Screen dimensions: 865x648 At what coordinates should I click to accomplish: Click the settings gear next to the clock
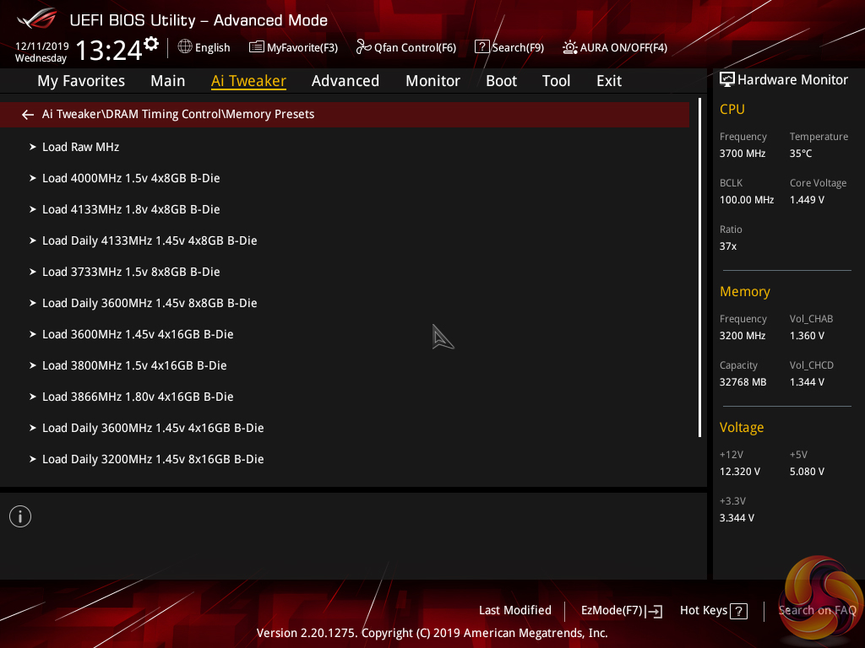[x=151, y=44]
